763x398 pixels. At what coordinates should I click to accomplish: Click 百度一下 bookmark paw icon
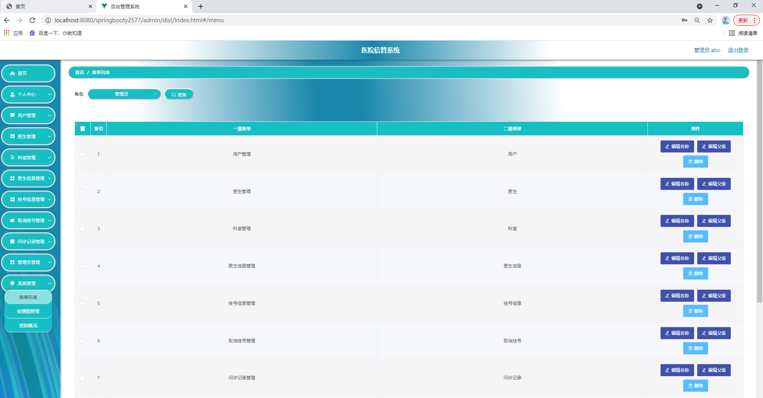point(32,33)
